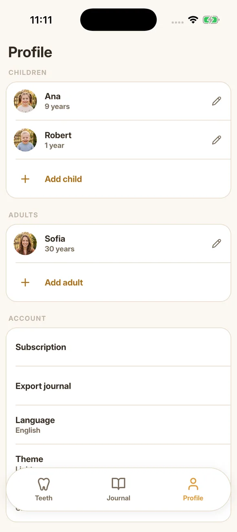The image size is (237, 532).
Task: Choose Export journal option
Action: [x=118, y=386]
